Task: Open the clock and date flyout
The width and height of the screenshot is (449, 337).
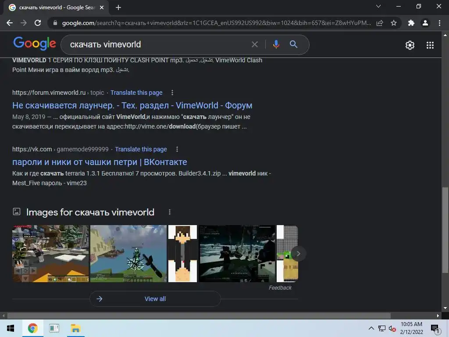Action: [411, 328]
